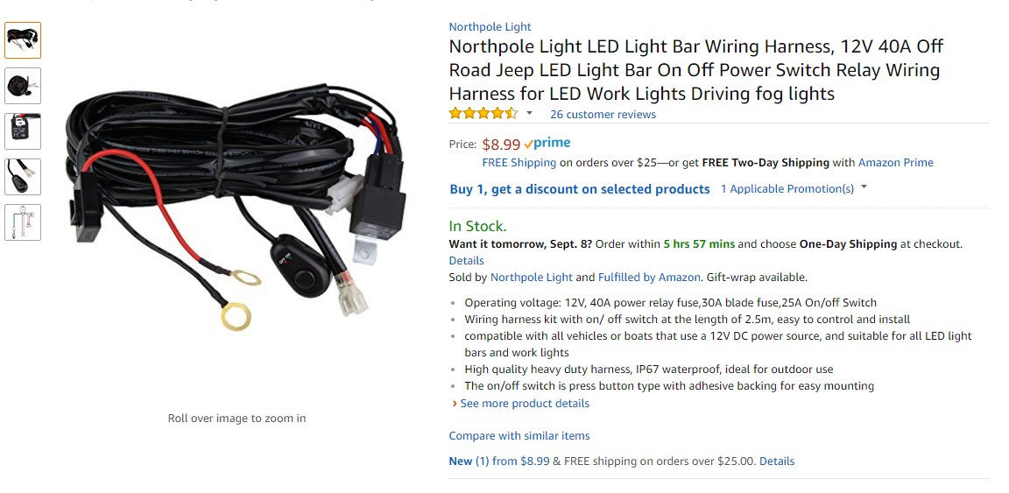
Task: Select the first coiled harness thumbnail
Action: pyautogui.click(x=23, y=40)
